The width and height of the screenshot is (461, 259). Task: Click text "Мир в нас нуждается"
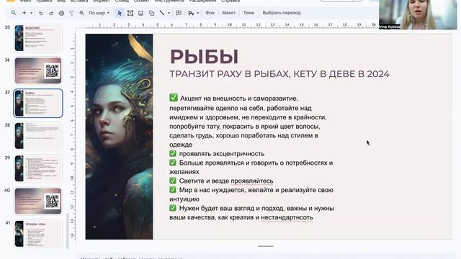coord(212,190)
